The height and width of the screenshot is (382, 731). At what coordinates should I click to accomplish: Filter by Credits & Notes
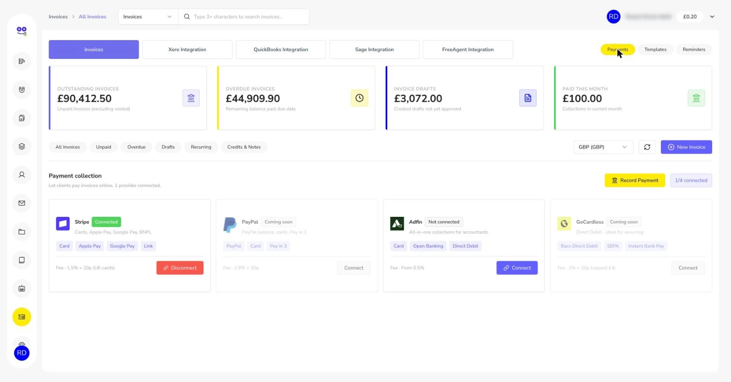point(244,147)
